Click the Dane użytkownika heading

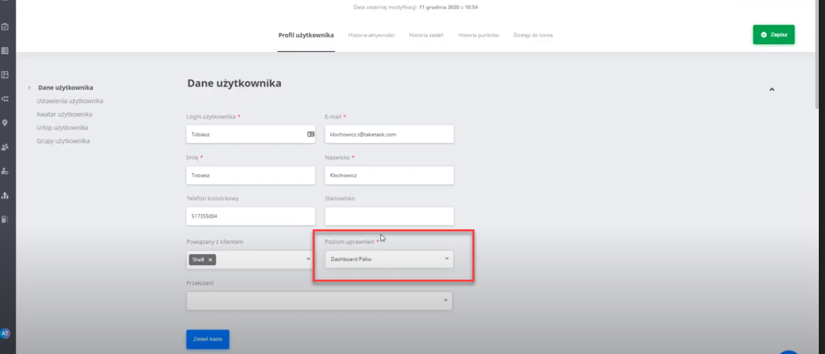(234, 83)
